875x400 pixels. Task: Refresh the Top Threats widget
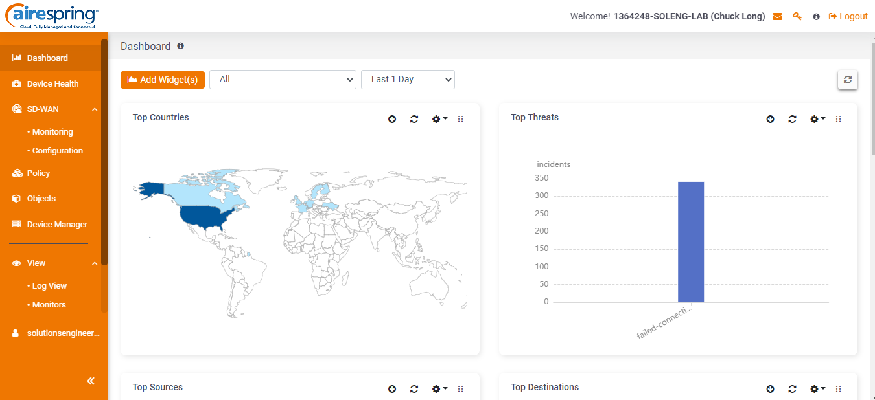pyautogui.click(x=792, y=119)
